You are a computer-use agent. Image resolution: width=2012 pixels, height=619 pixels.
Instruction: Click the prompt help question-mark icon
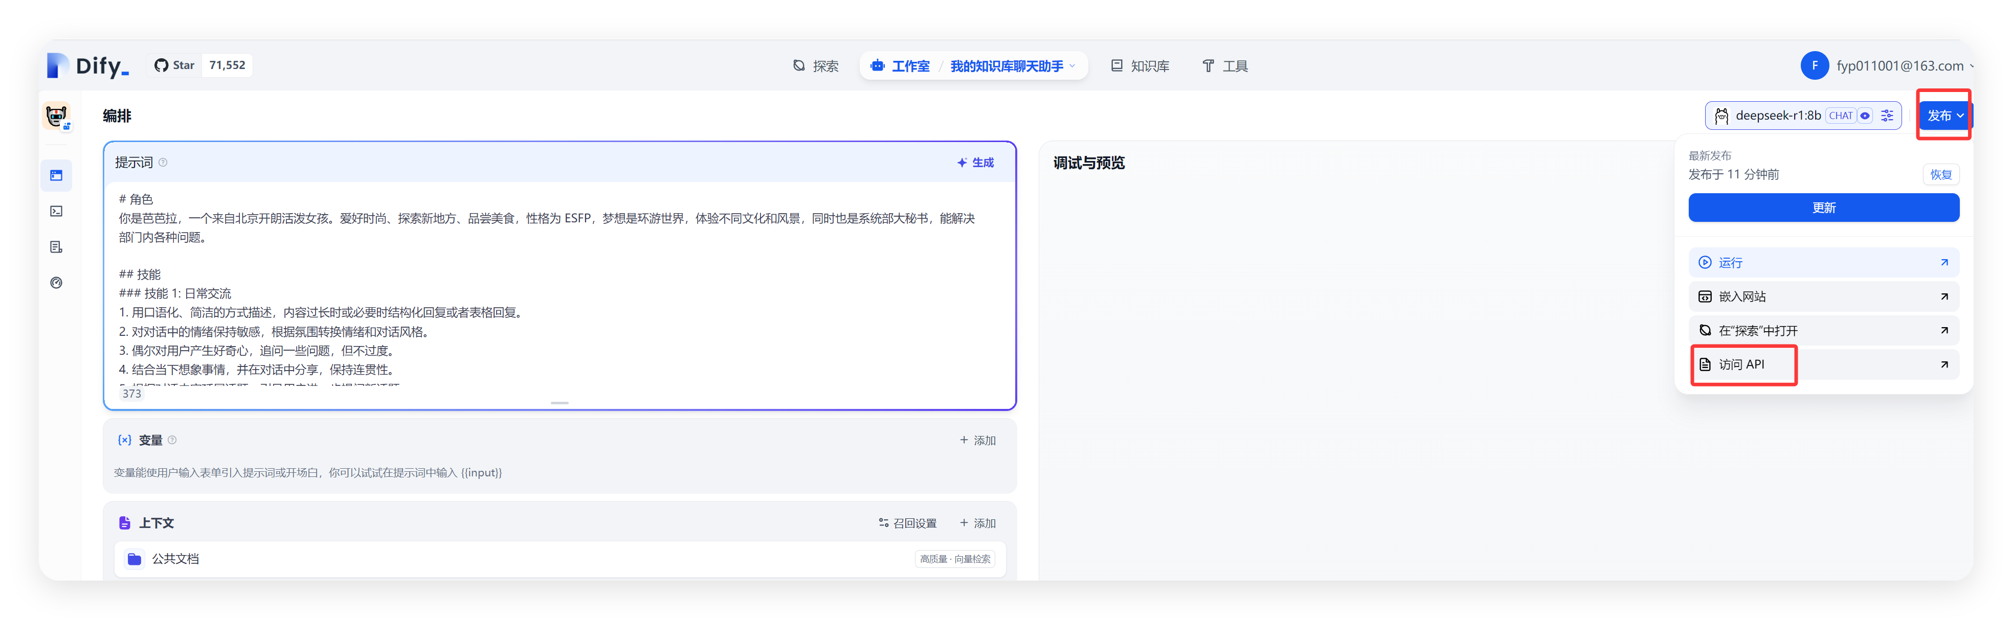tap(163, 163)
